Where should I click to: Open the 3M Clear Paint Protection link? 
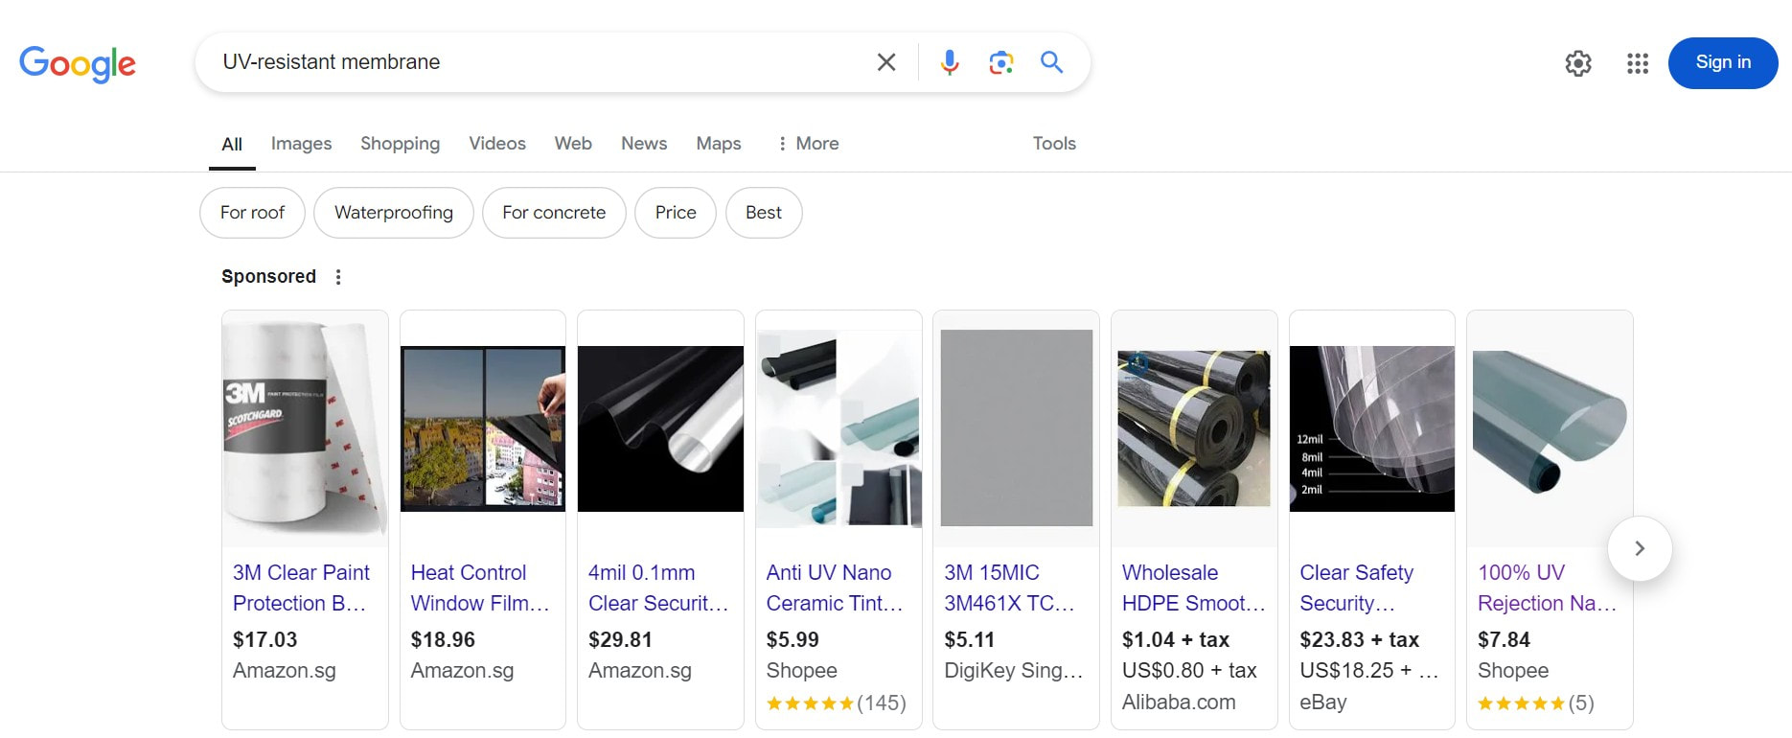pyautogui.click(x=301, y=588)
